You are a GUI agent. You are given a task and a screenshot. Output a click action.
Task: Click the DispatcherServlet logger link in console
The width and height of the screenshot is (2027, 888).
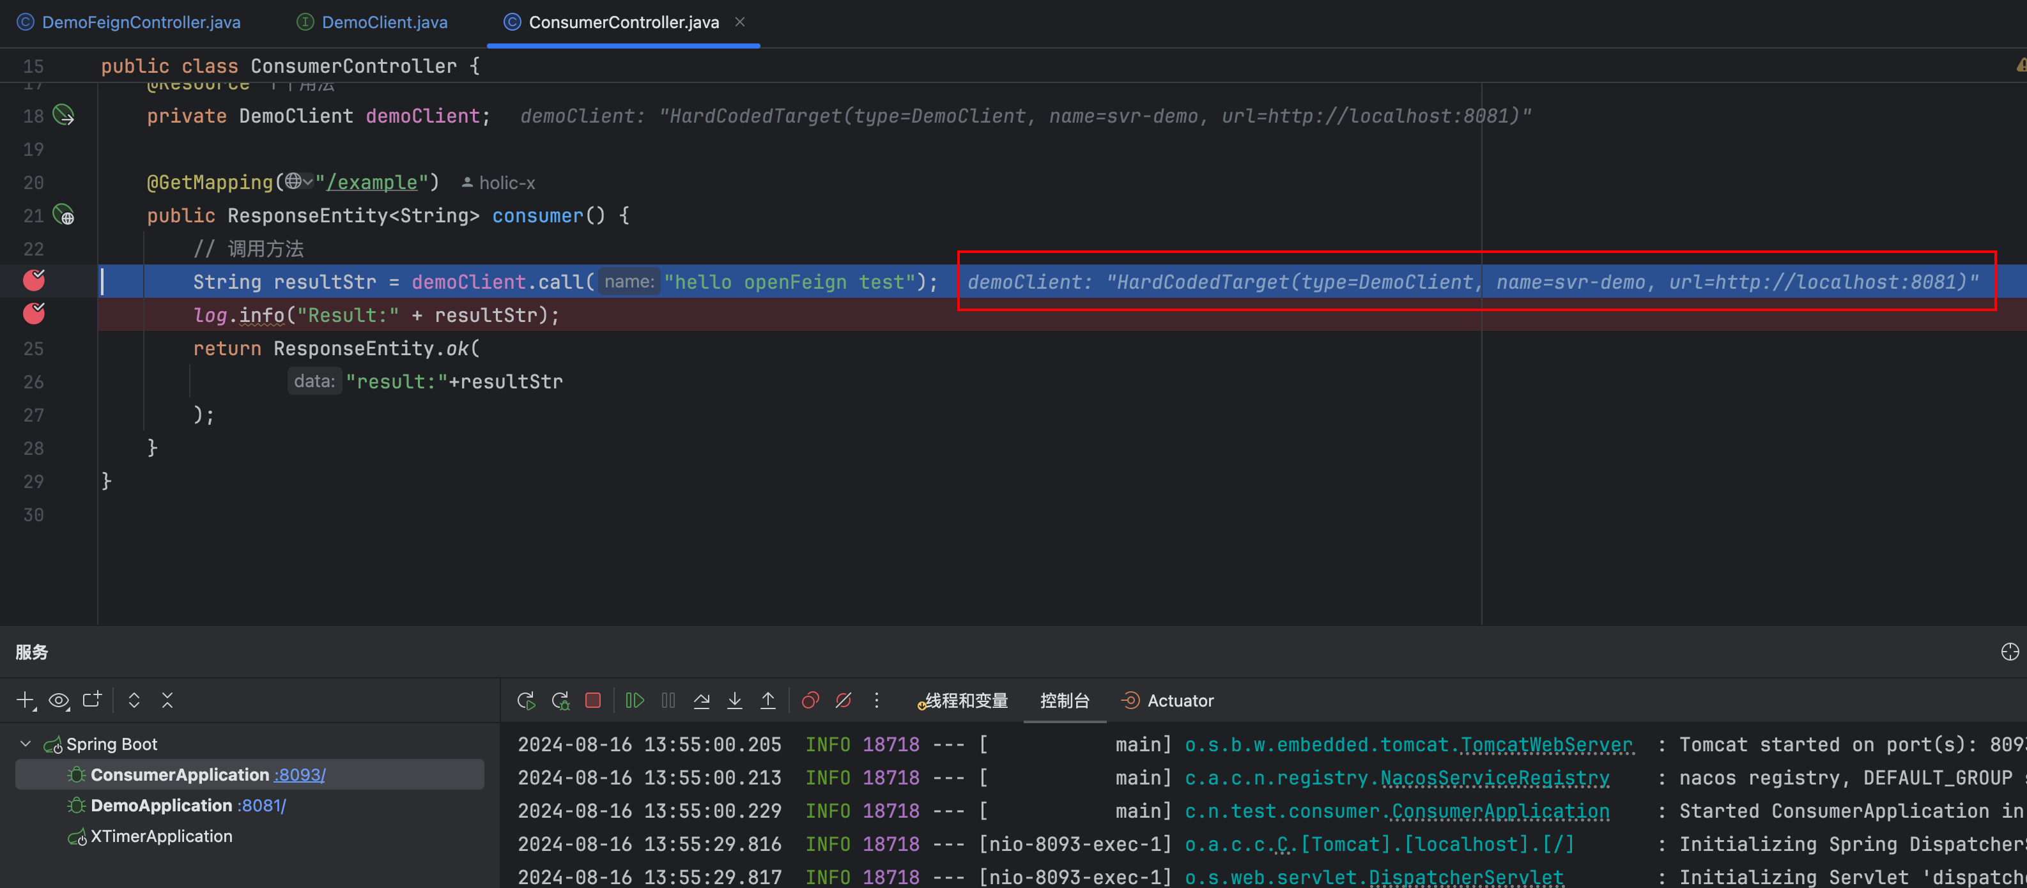click(1467, 877)
